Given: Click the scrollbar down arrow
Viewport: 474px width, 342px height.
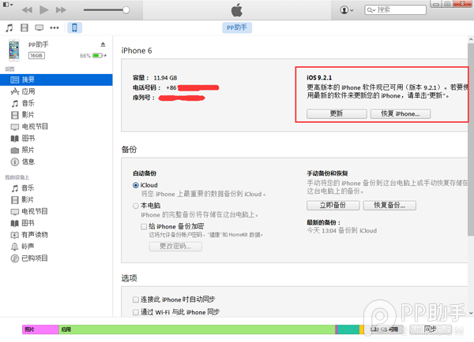Looking at the screenshot, I should [x=471, y=313].
